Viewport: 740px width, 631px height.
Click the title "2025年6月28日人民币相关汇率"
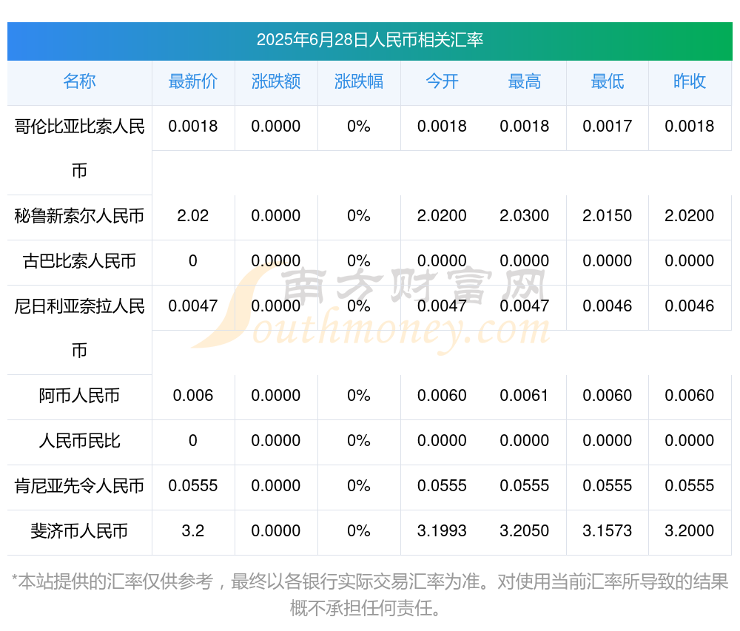(369, 40)
